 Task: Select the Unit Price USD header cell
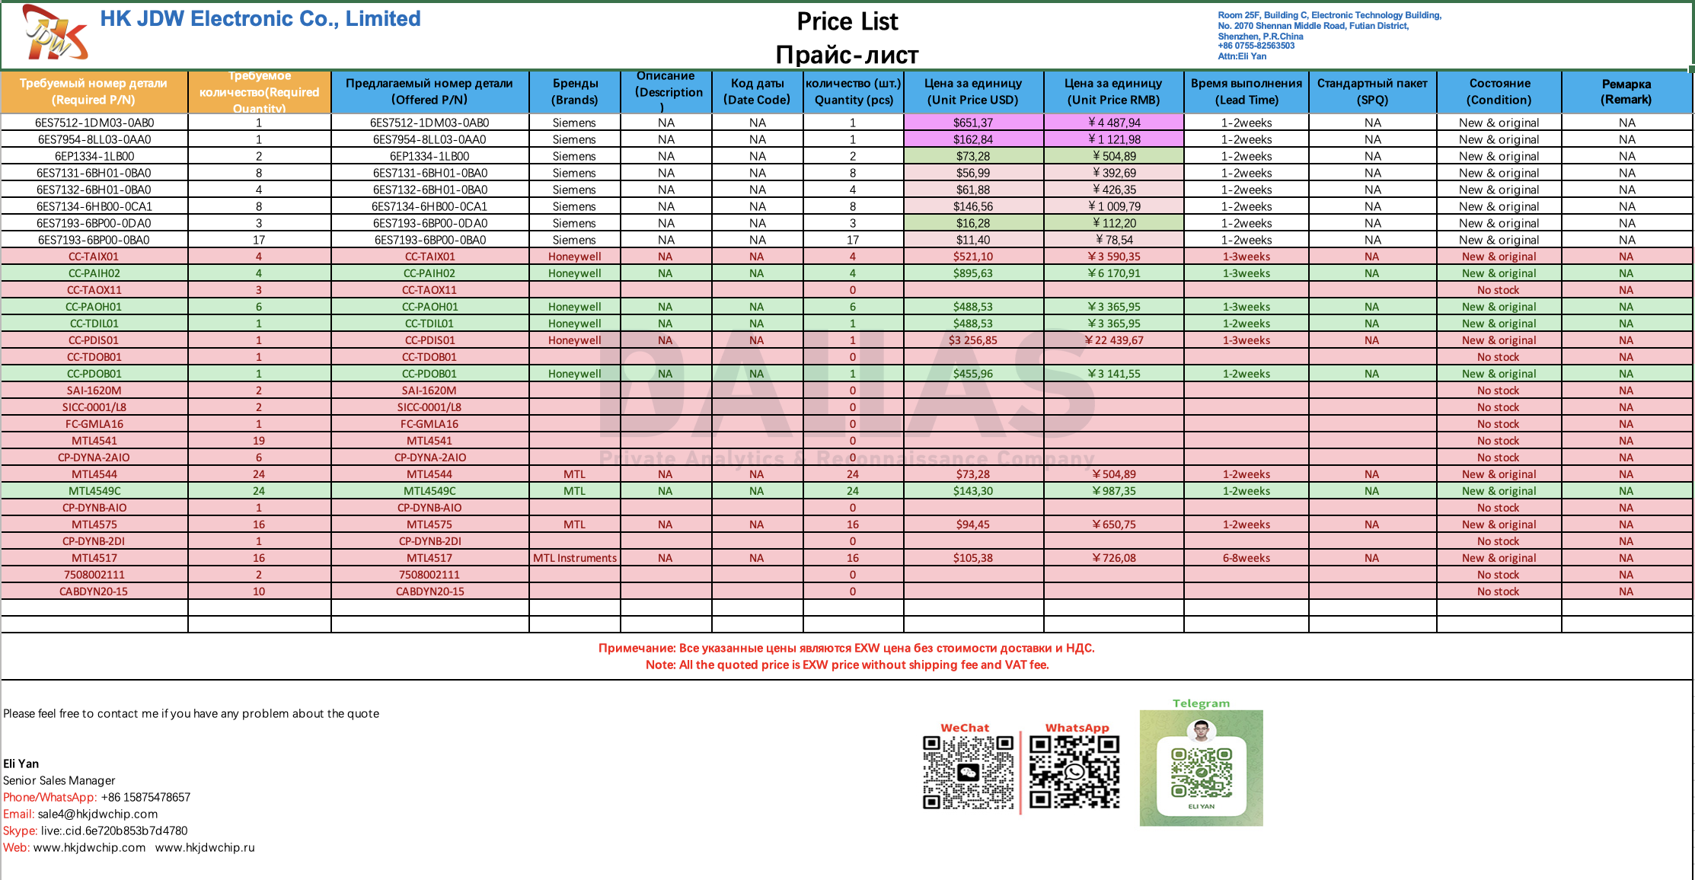coord(972,91)
